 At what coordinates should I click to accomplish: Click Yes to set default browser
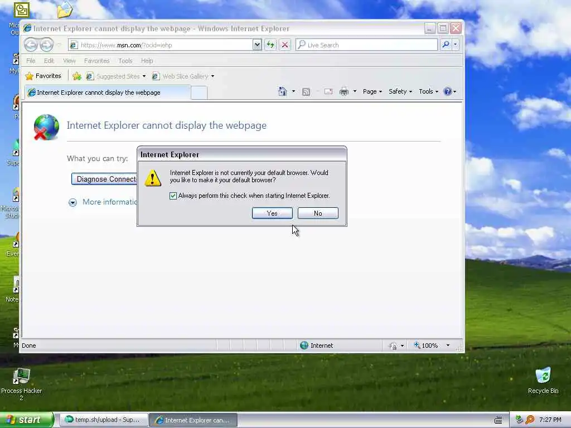272,213
